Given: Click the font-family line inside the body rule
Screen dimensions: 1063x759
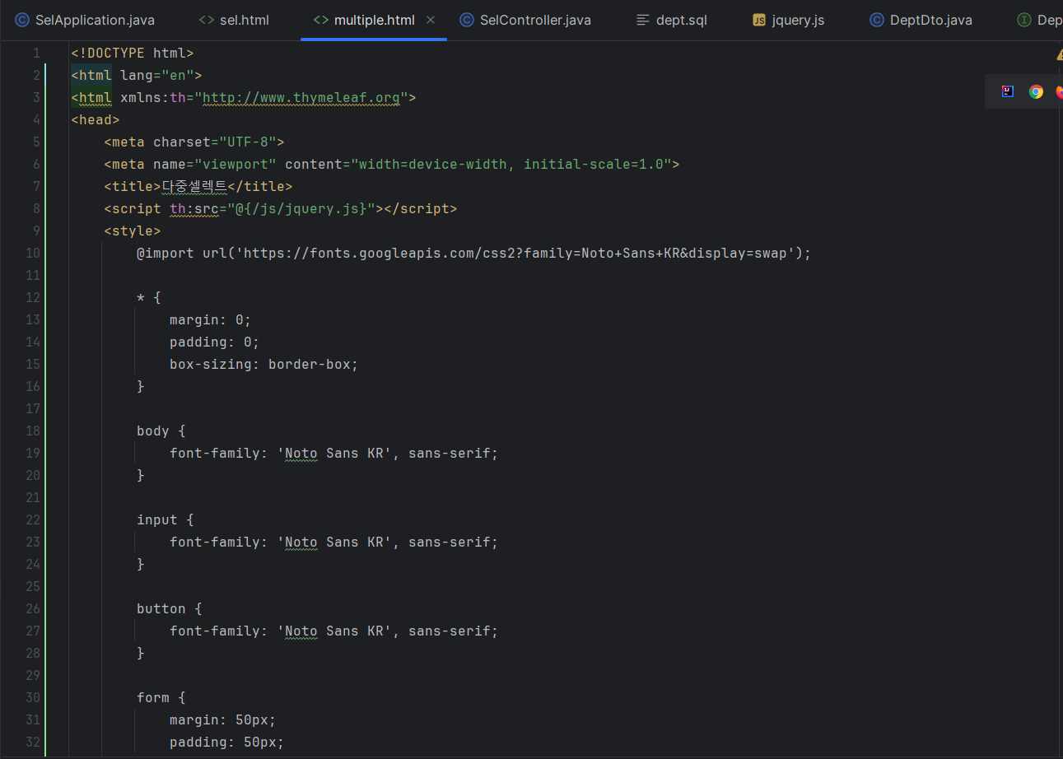Looking at the screenshot, I should click(x=334, y=454).
